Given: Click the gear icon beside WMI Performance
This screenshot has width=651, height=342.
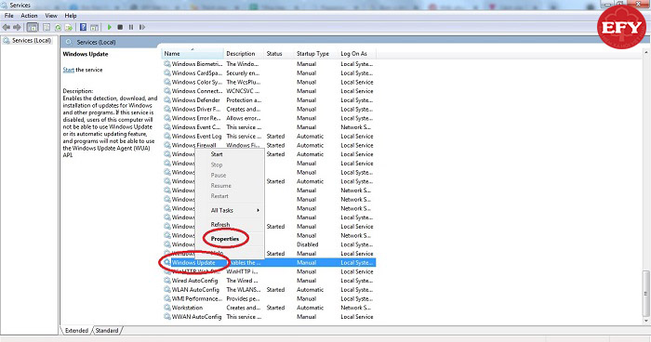Looking at the screenshot, I should [166, 299].
